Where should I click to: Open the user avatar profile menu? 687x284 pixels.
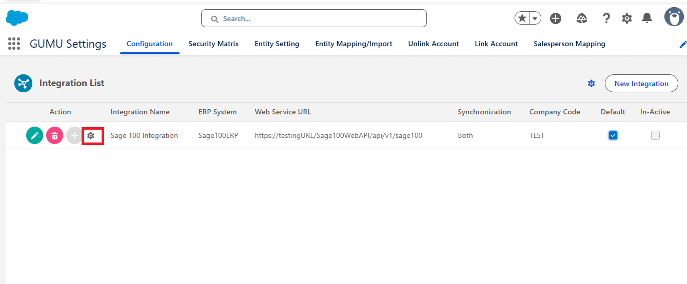[x=674, y=17]
